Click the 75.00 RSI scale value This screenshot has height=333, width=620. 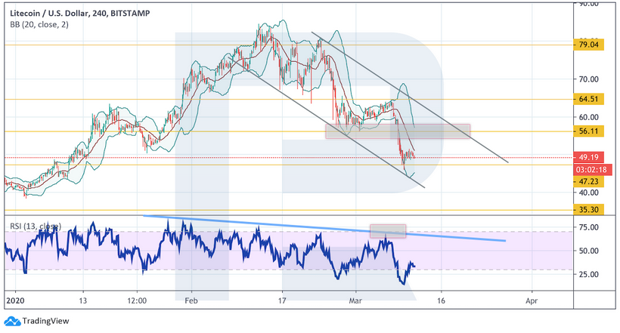[x=591, y=227]
